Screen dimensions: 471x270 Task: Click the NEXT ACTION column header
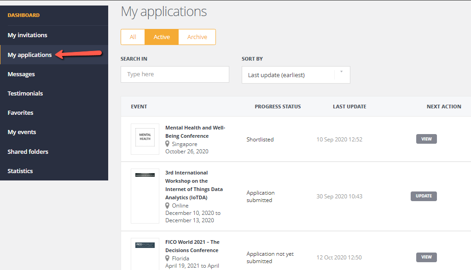[x=444, y=107]
